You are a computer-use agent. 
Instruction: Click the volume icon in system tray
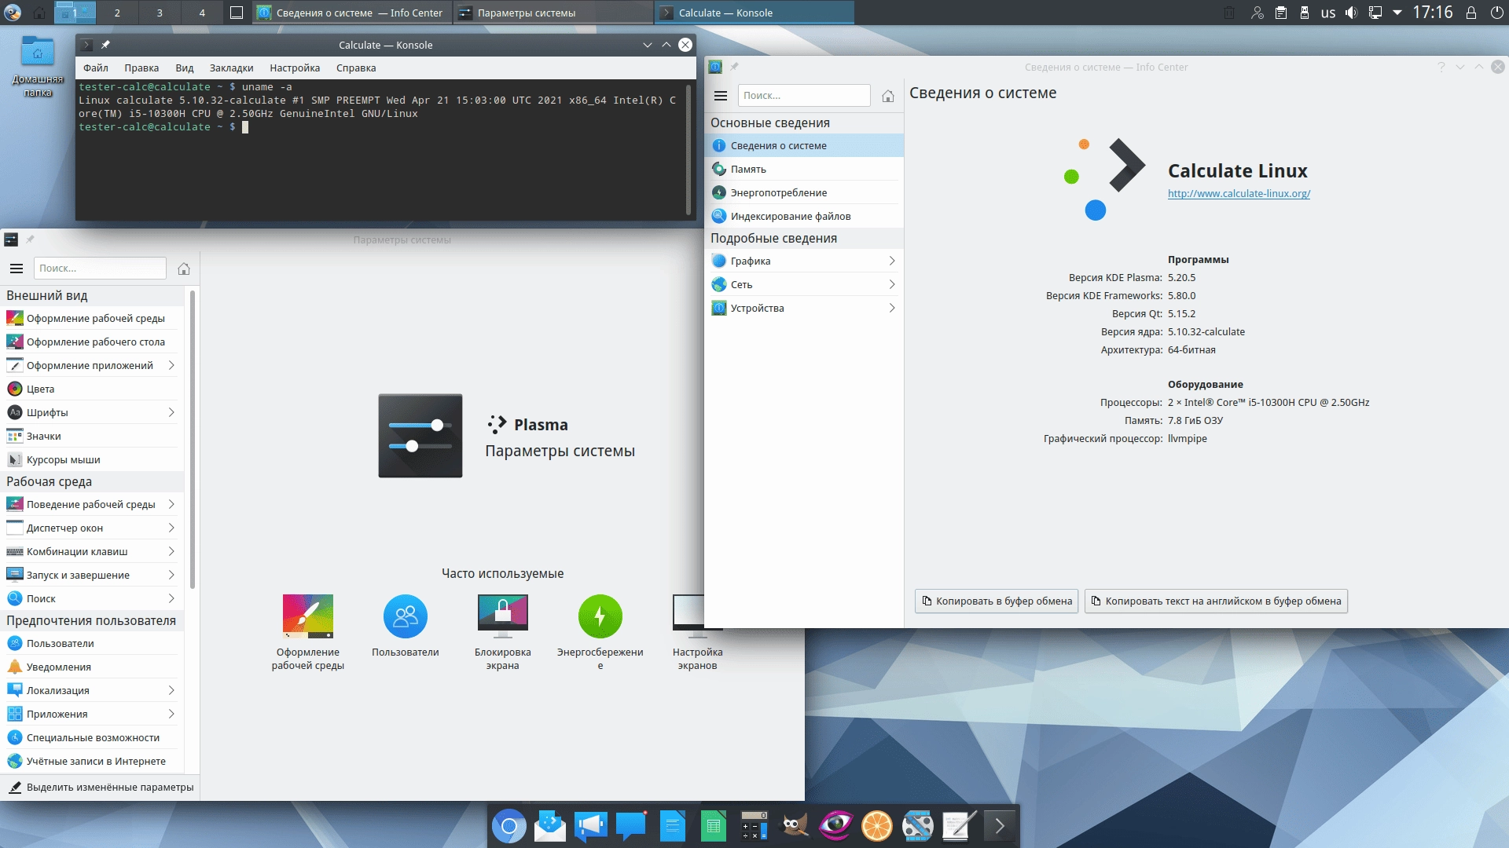pos(1352,13)
